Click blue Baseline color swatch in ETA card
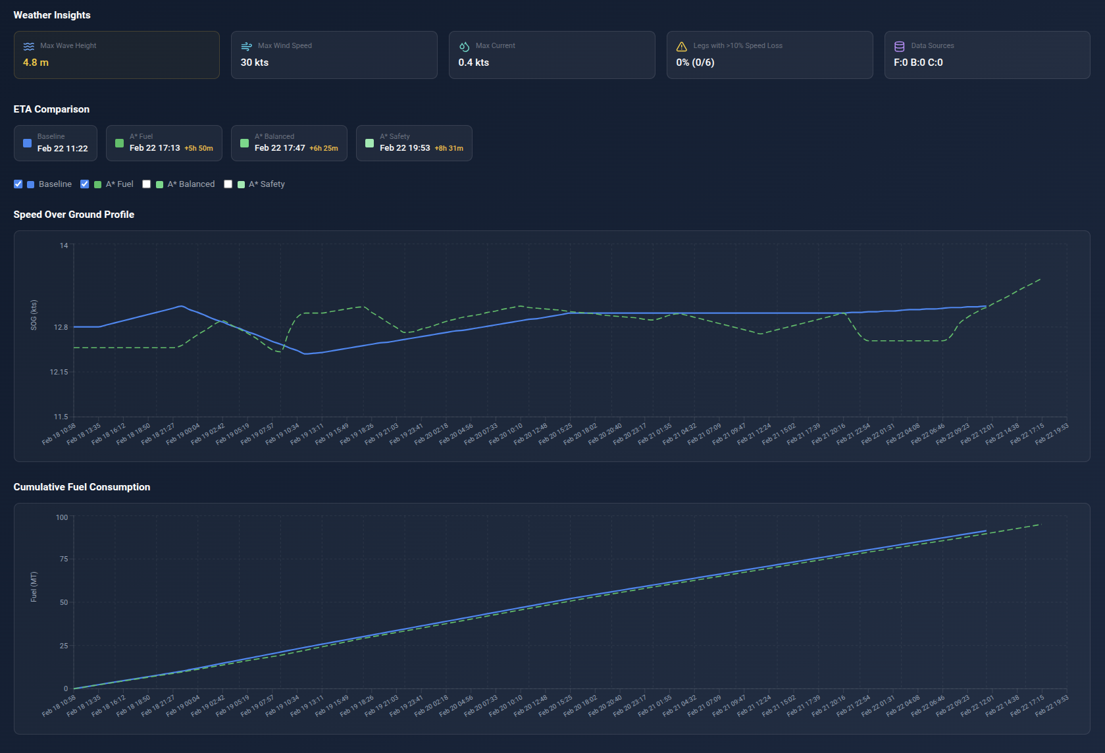Screen dimensions: 1105x753 [x=27, y=143]
